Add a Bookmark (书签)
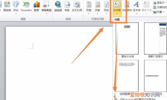The height and width of the screenshot is (100, 167). 67,6
